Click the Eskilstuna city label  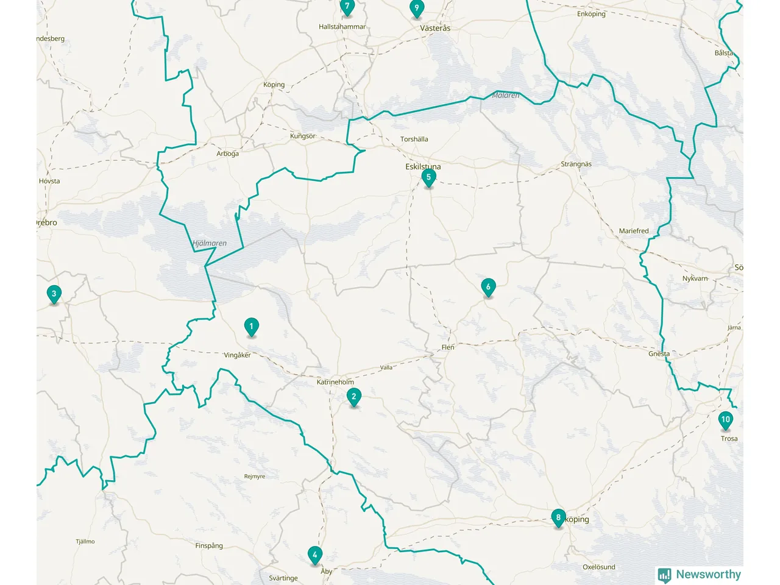423,166
